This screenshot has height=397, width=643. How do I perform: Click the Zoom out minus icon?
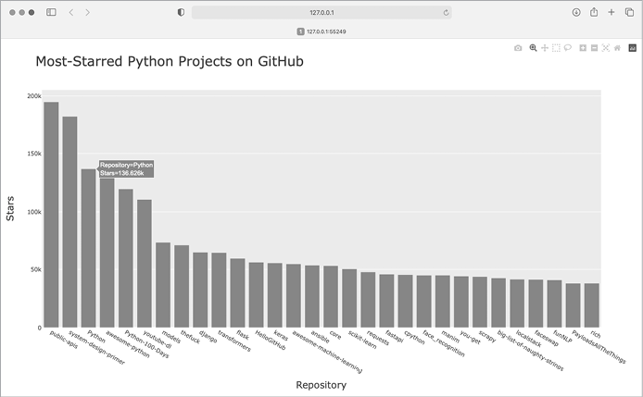594,48
